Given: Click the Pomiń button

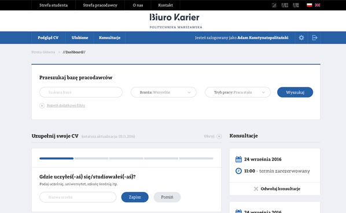Looking at the screenshot, I should point(167,197).
